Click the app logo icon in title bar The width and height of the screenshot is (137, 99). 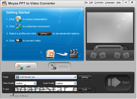(4, 3)
